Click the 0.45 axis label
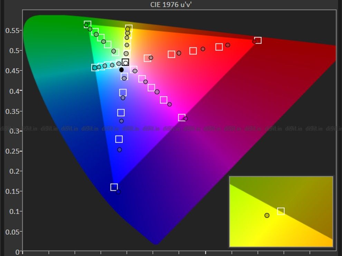 [x=13, y=71]
